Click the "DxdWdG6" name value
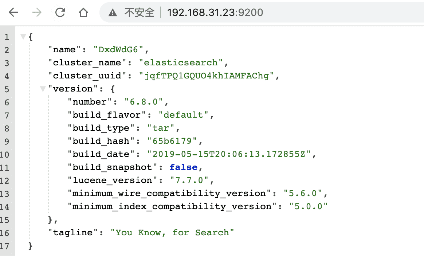The height and width of the screenshot is (268, 424). pos(118,50)
